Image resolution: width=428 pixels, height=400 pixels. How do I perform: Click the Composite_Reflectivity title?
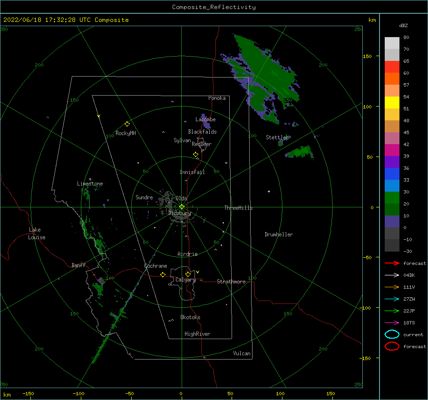[214, 7]
